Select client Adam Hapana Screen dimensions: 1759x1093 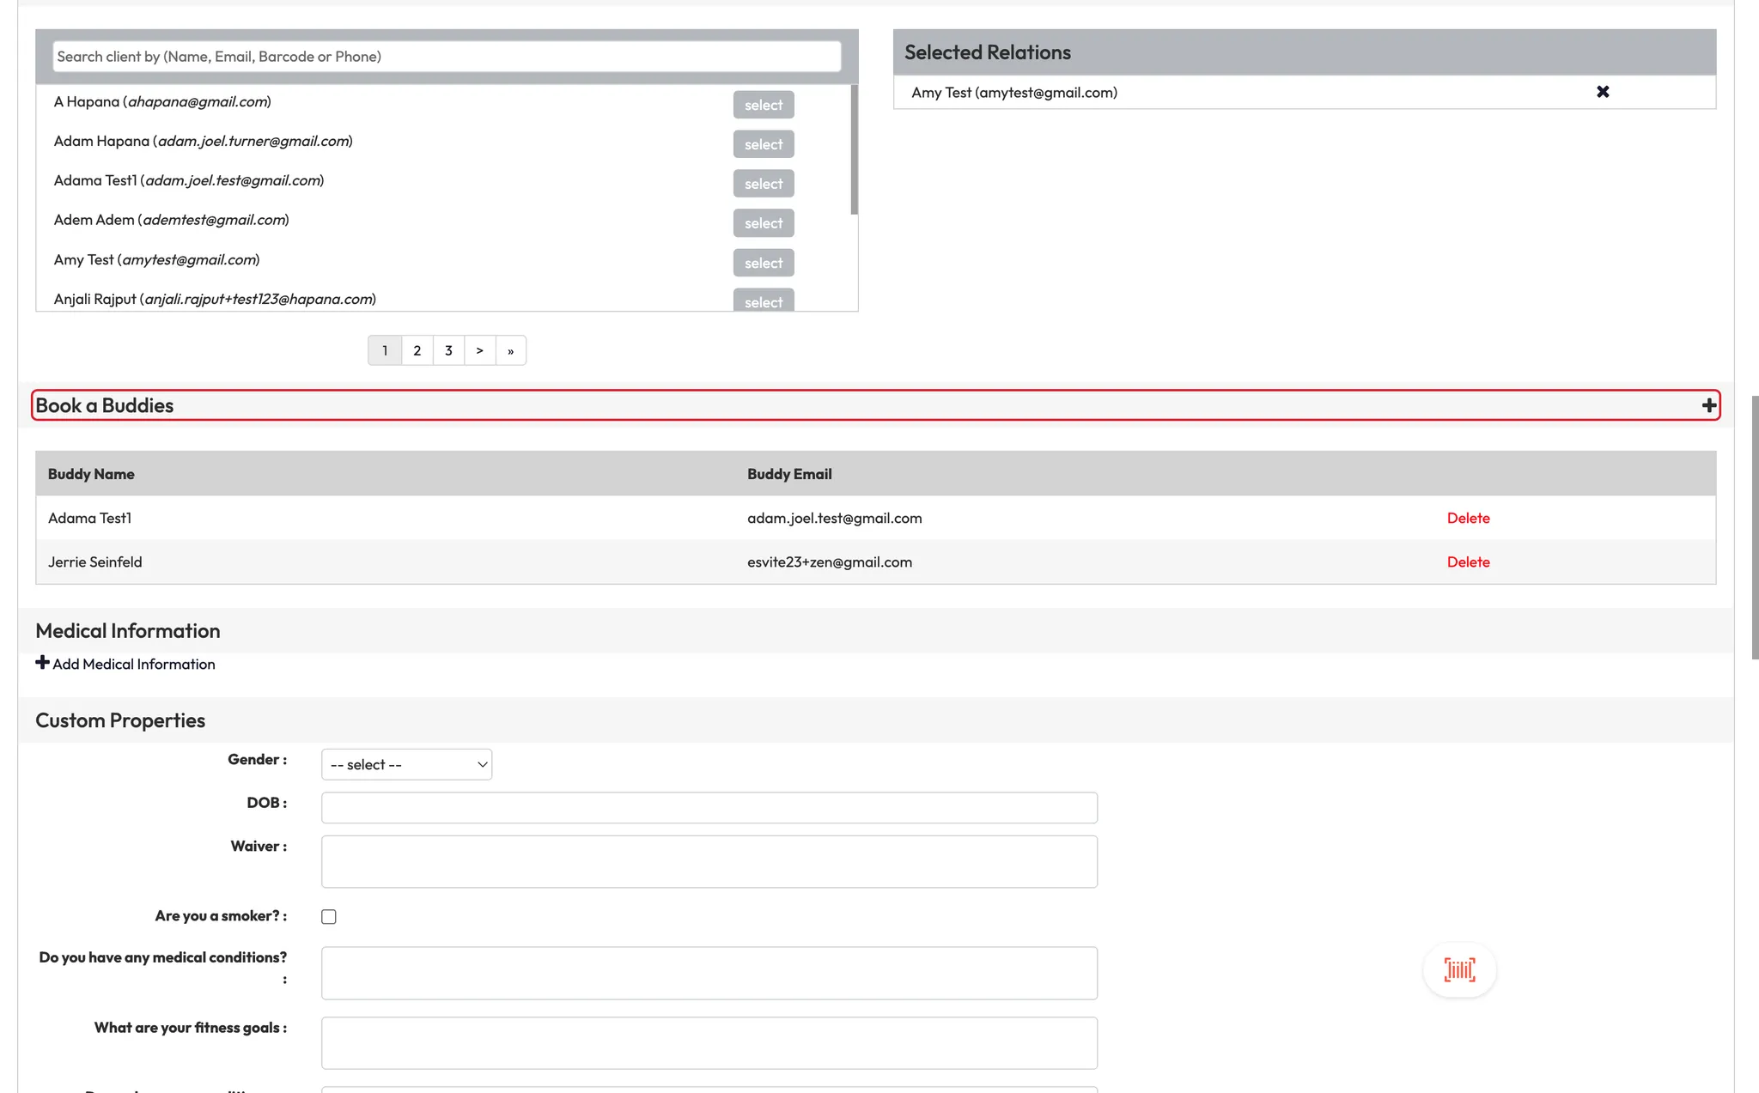763,144
